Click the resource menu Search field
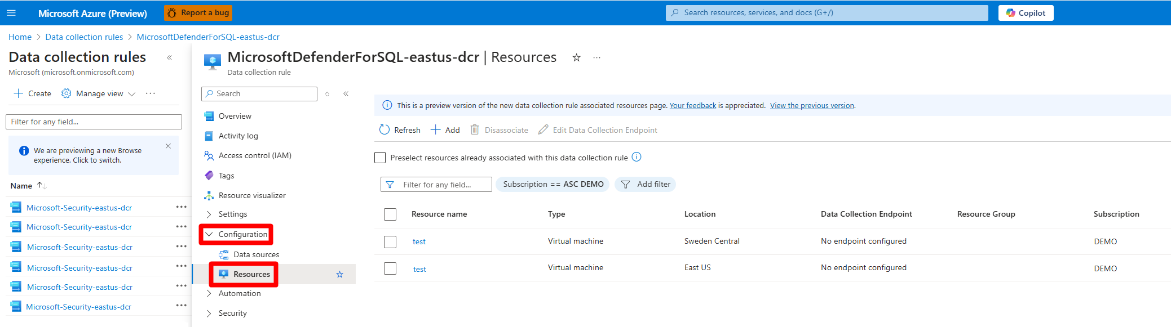The width and height of the screenshot is (1171, 327). [x=264, y=93]
